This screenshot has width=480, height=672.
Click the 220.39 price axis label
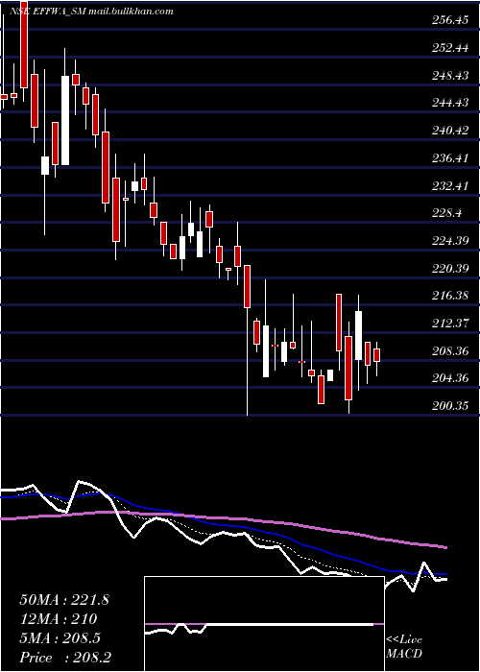coord(450,269)
